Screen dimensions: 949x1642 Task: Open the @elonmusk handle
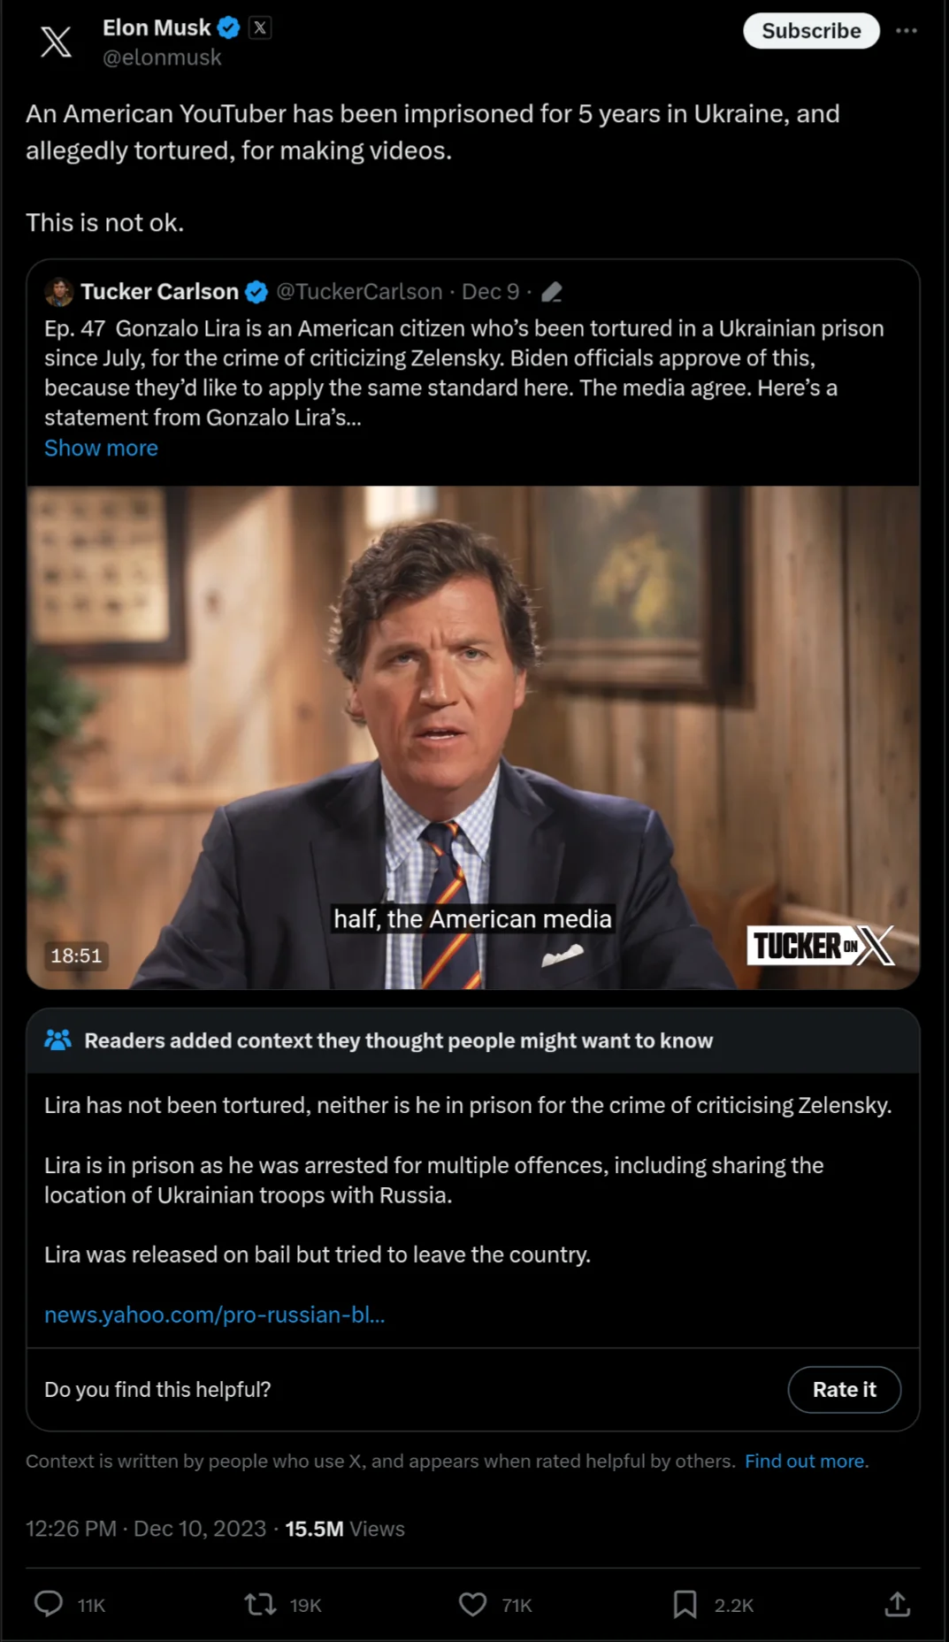162,58
